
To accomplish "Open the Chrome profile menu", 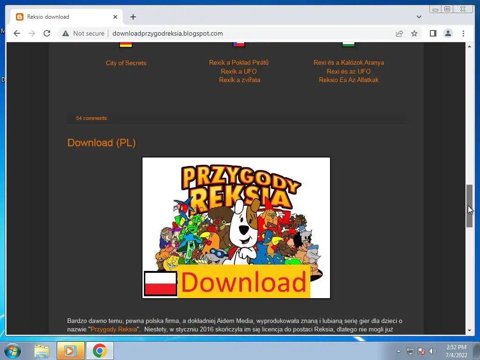I will pyautogui.click(x=448, y=33).
